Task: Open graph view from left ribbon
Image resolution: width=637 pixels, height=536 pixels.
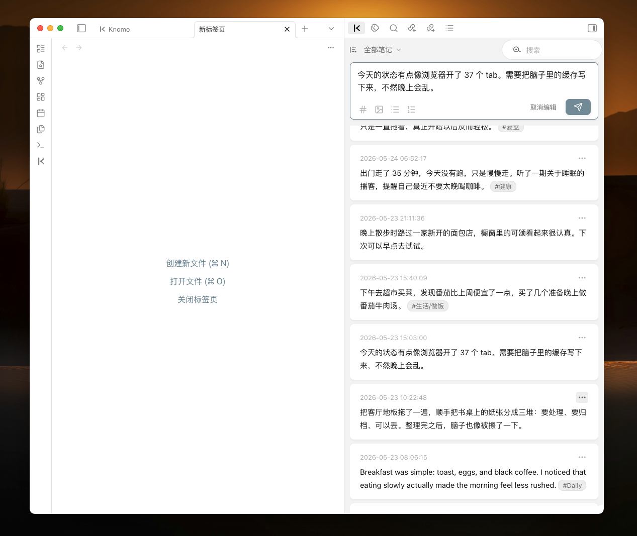Action: [41, 81]
